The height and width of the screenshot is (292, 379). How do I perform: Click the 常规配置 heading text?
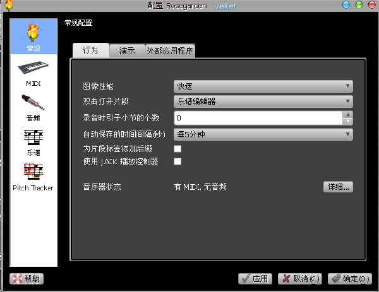coord(78,23)
